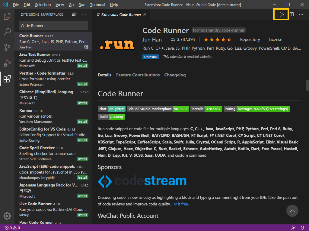309x231 pixels.
Task: Select the Extensions view icon
Action: (7, 79)
